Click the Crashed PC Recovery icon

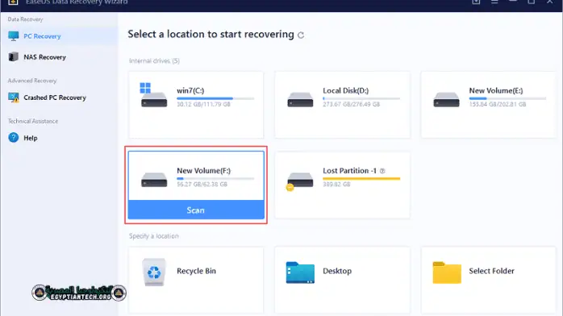point(14,98)
